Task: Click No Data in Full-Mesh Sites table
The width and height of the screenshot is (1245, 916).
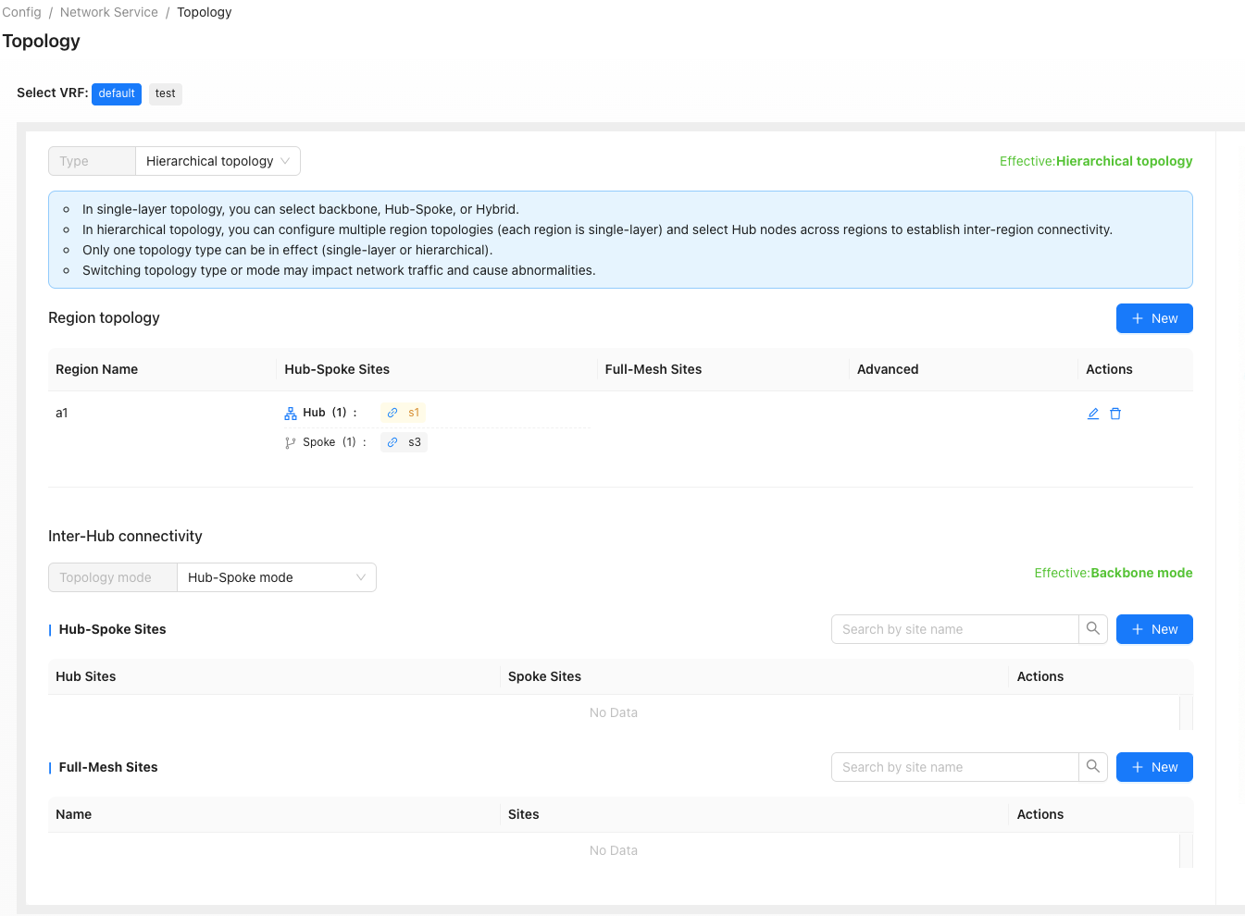Action: 614,850
